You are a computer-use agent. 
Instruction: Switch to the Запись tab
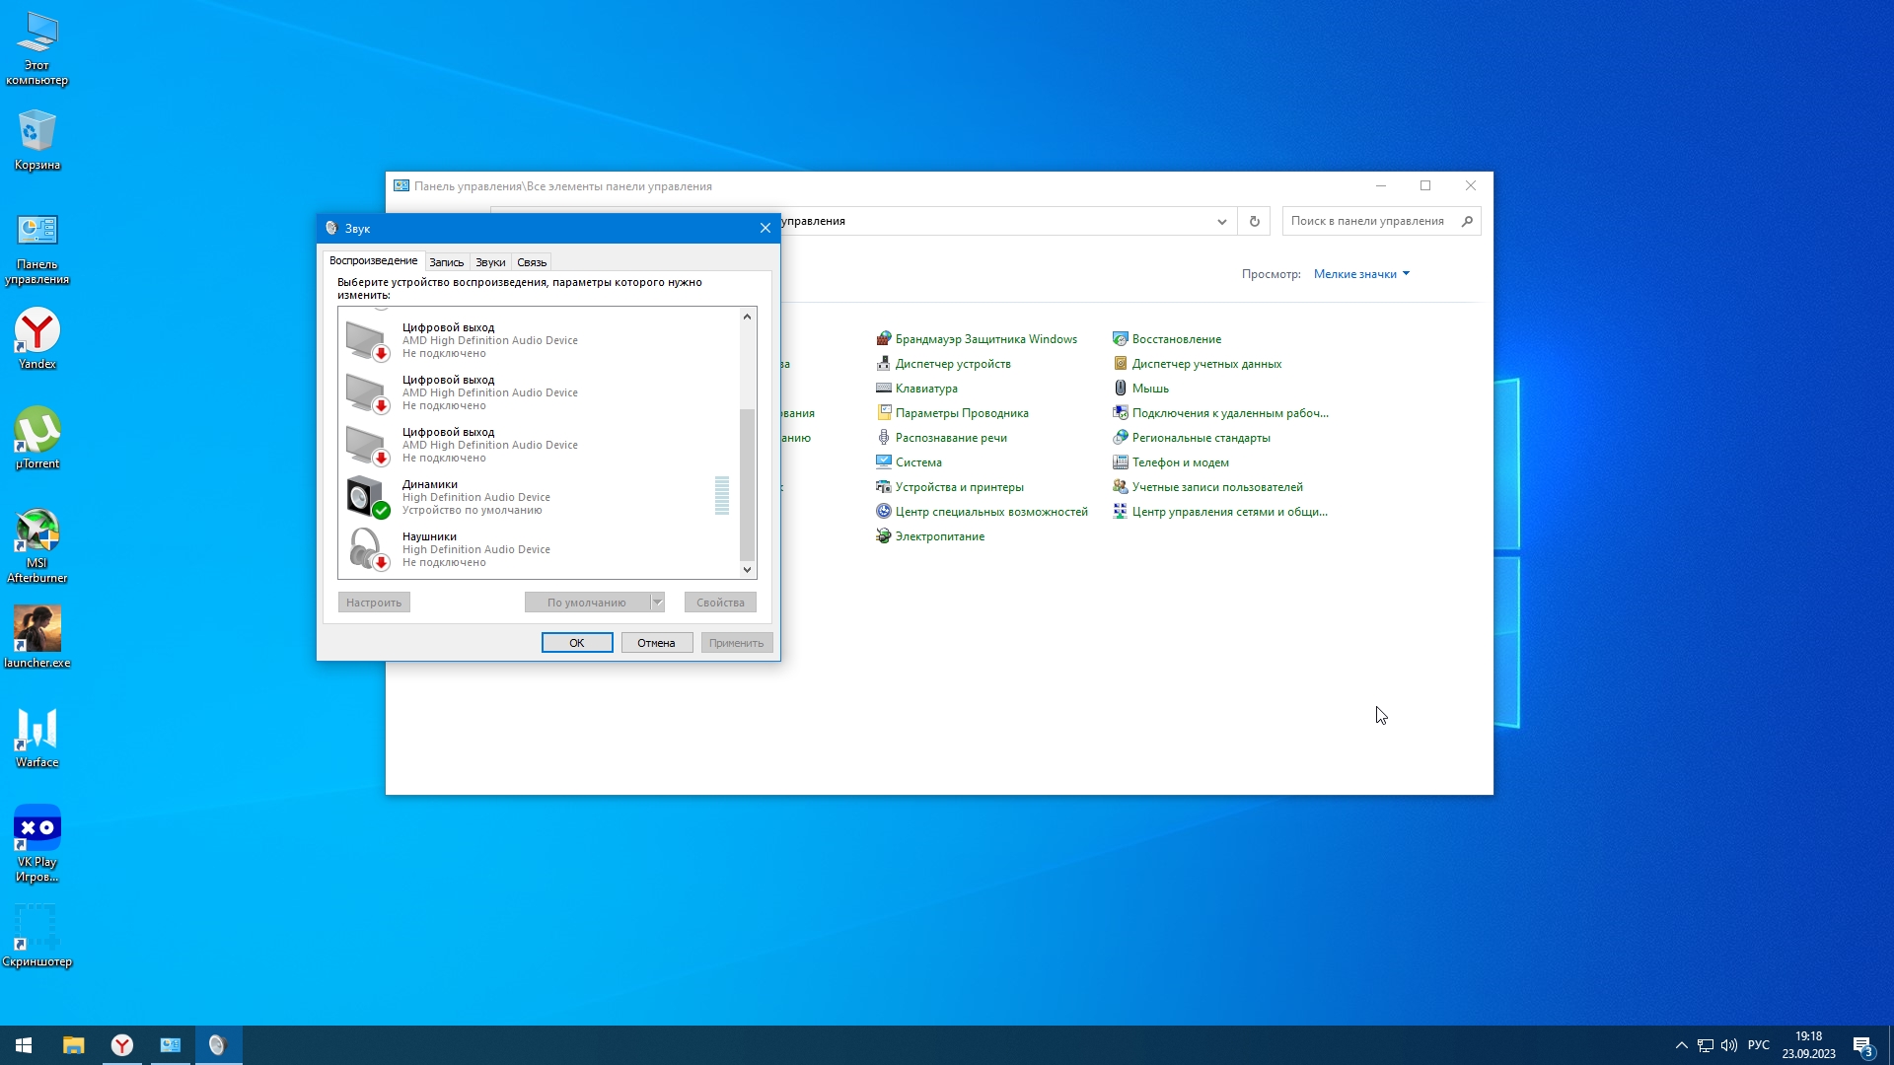[446, 262]
